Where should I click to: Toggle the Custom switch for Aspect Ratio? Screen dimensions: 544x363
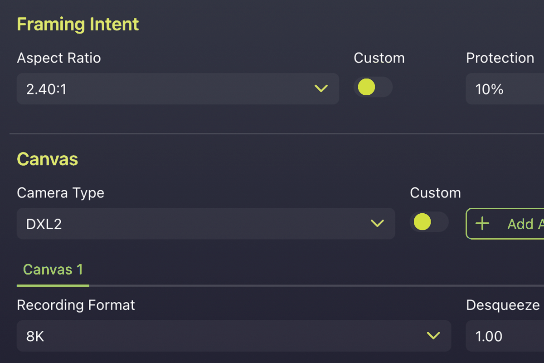[x=373, y=87]
